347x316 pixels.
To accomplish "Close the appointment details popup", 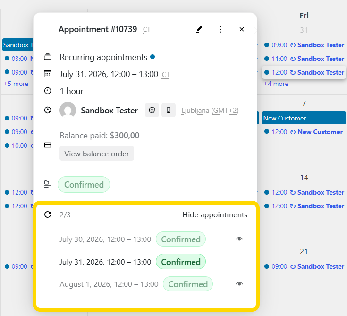I will click(x=242, y=29).
